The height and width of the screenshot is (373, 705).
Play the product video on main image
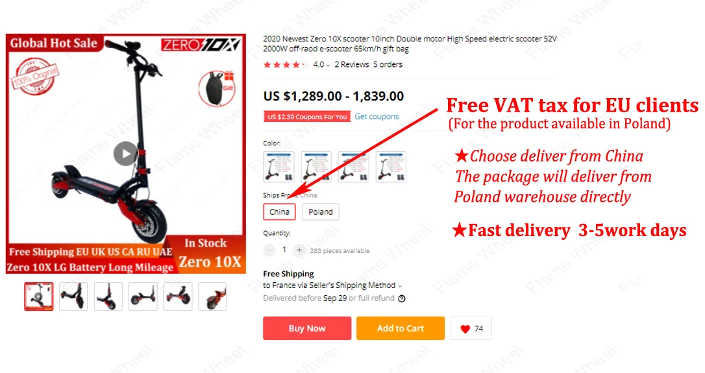coord(125,154)
